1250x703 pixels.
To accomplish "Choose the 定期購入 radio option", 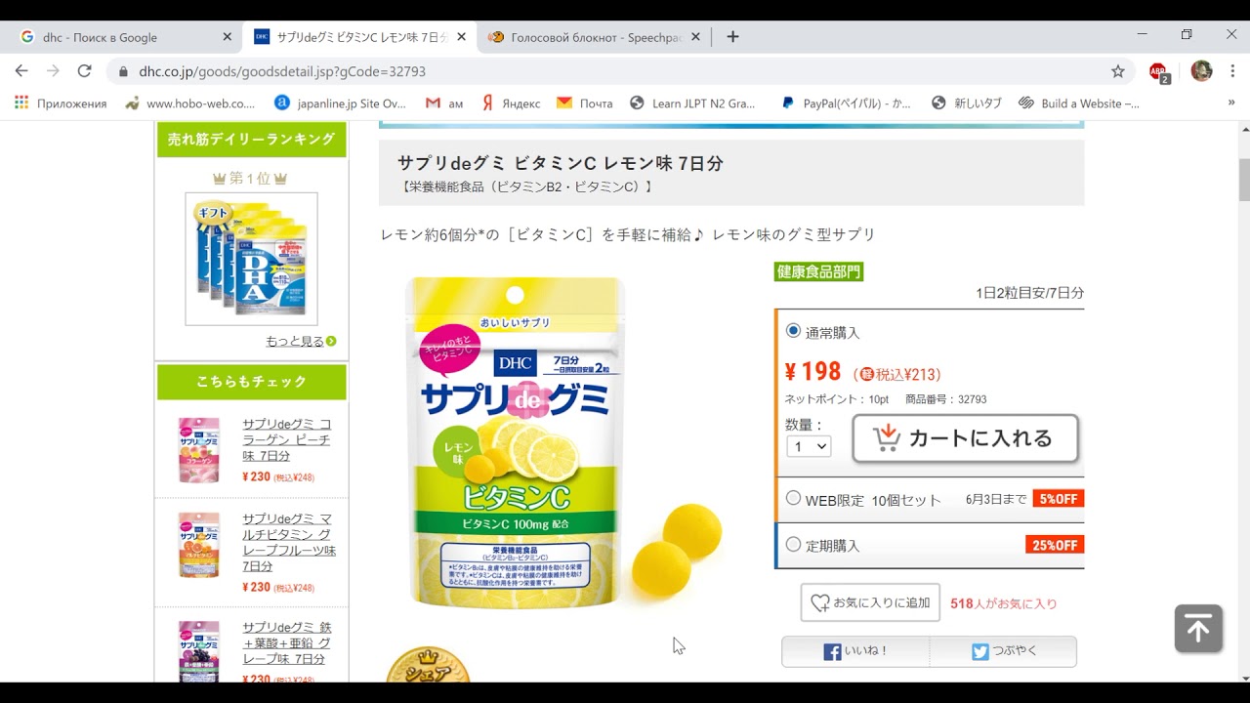I will click(794, 544).
